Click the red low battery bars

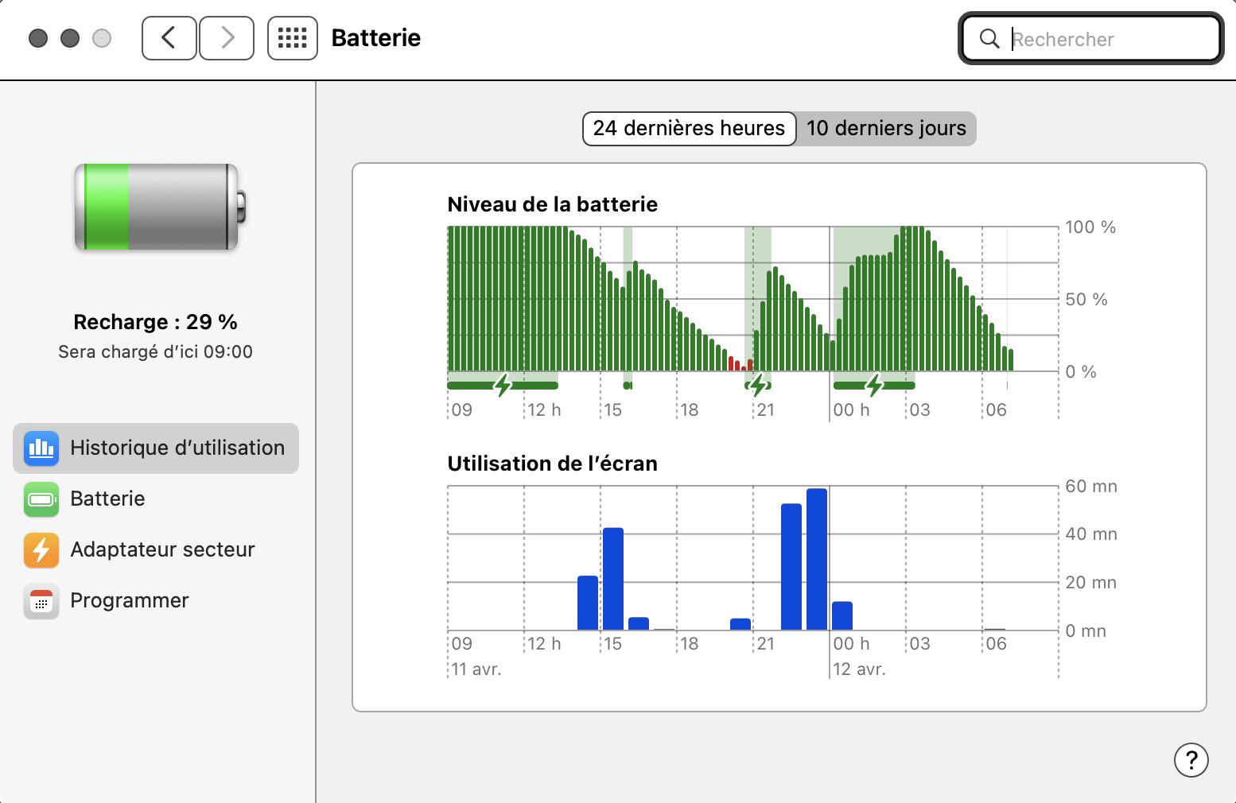click(740, 364)
